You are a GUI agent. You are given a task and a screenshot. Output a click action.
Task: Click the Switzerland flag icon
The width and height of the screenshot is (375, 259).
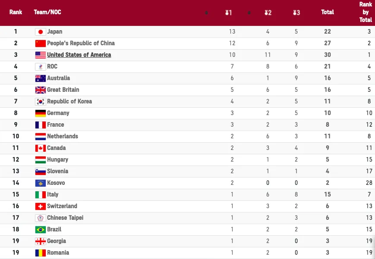[40, 206]
